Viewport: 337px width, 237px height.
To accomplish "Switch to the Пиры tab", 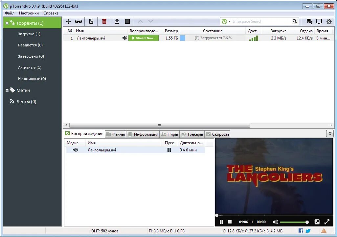I will tap(169, 134).
